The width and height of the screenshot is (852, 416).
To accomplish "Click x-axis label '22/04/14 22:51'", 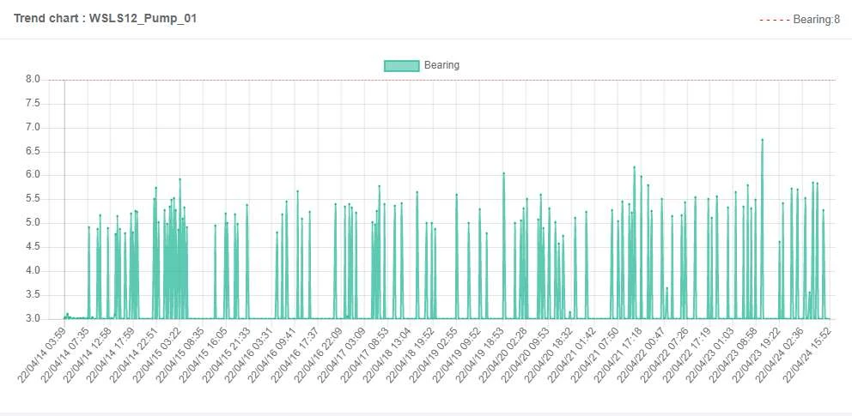I will point(134,355).
